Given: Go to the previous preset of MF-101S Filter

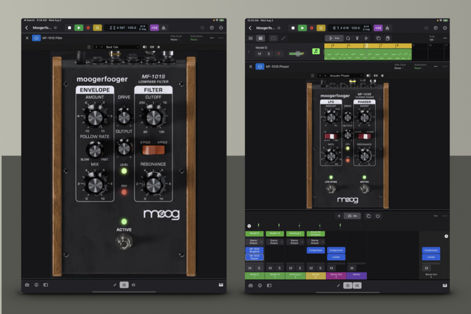Looking at the screenshot, I should coord(96,47).
